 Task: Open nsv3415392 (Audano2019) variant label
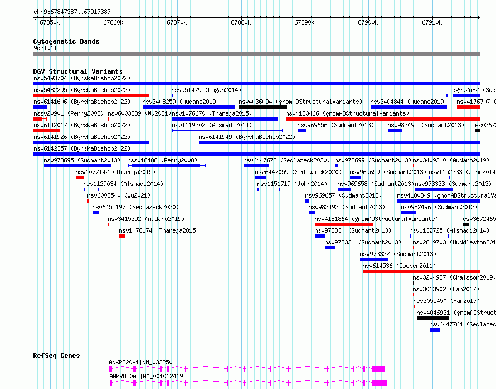pyautogui.click(x=146, y=219)
